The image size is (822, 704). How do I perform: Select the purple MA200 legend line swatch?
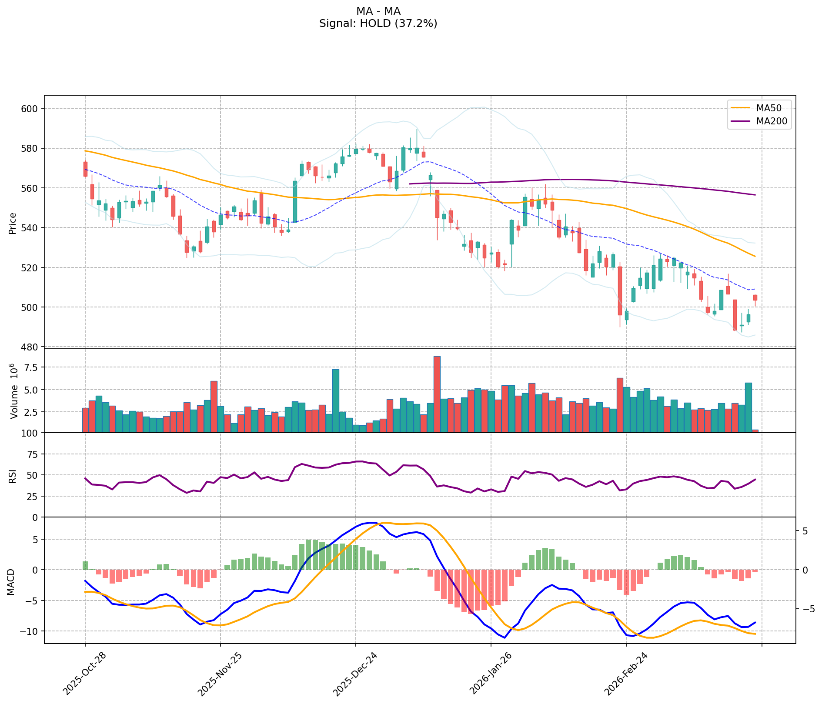point(741,121)
